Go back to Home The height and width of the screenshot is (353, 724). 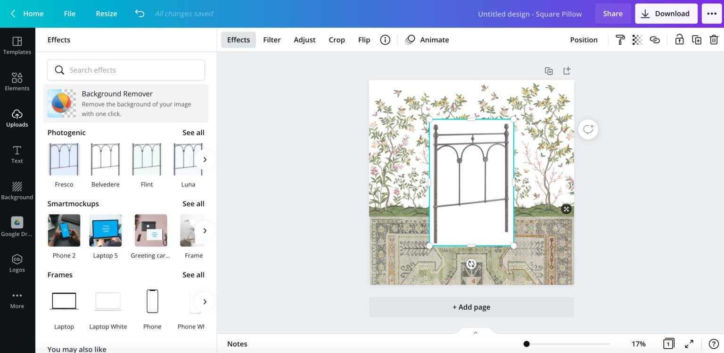pyautogui.click(x=27, y=14)
